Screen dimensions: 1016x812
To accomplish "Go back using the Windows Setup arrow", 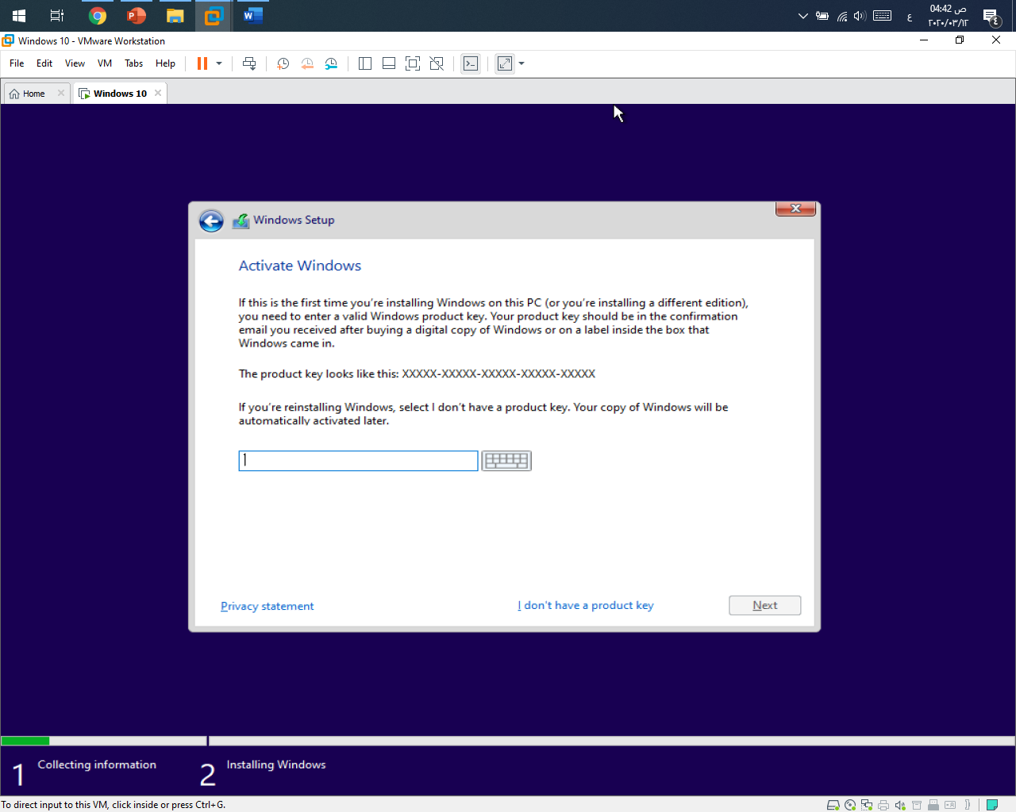I will click(211, 220).
